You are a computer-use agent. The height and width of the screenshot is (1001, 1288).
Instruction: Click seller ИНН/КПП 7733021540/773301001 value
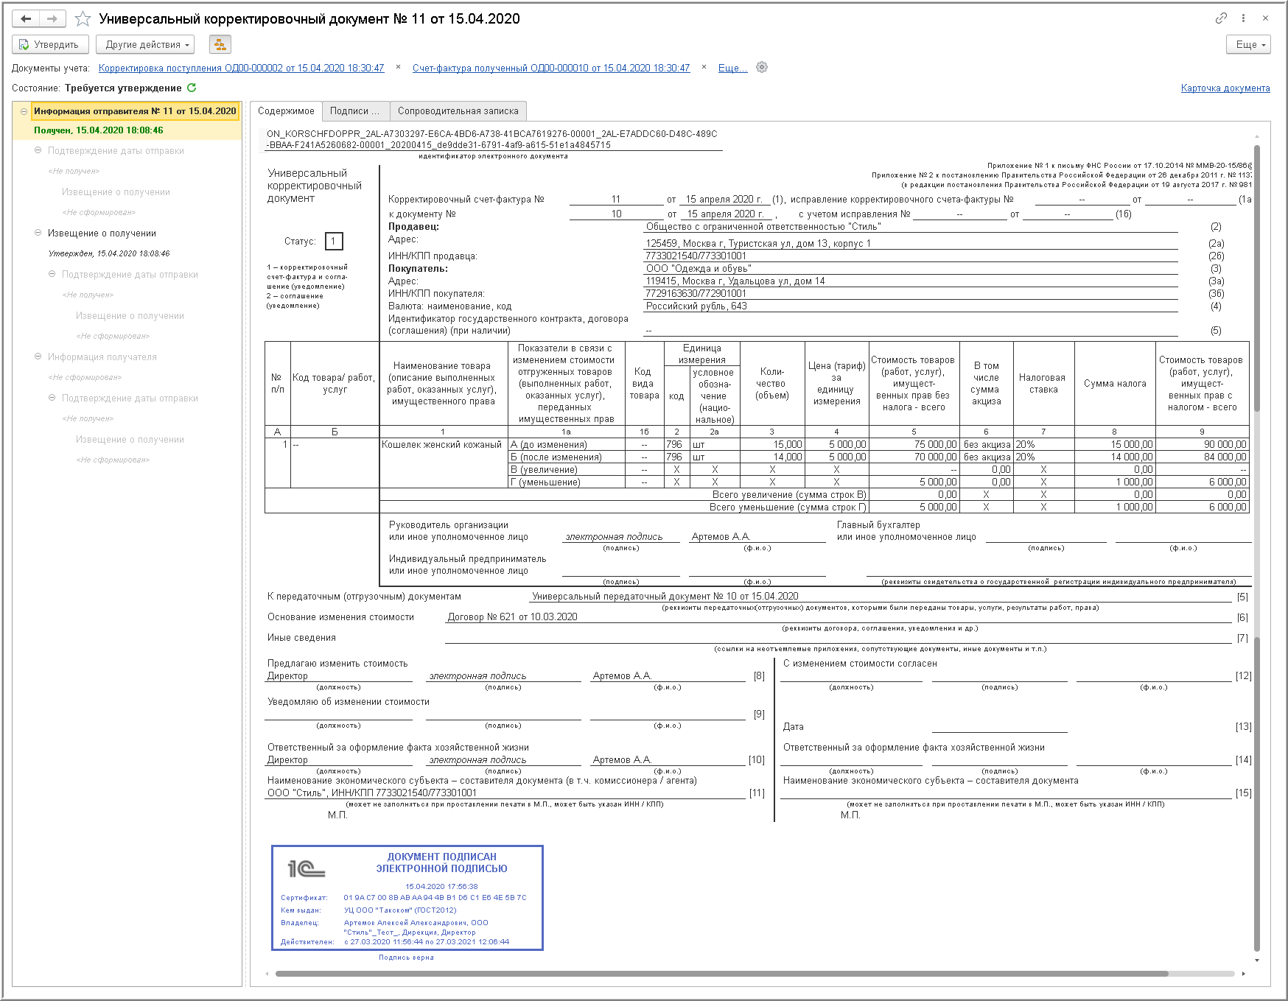click(x=696, y=256)
